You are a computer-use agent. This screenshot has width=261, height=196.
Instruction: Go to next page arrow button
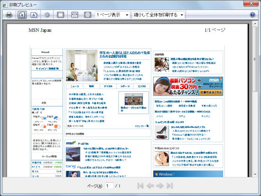pyautogui.click(x=160, y=186)
